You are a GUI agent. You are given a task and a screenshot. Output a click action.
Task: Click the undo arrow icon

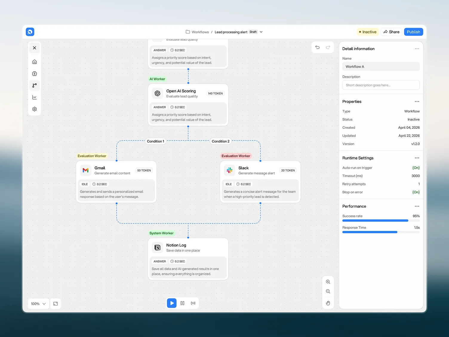click(317, 47)
